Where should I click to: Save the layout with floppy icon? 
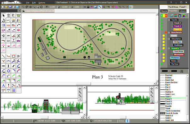[10, 7]
